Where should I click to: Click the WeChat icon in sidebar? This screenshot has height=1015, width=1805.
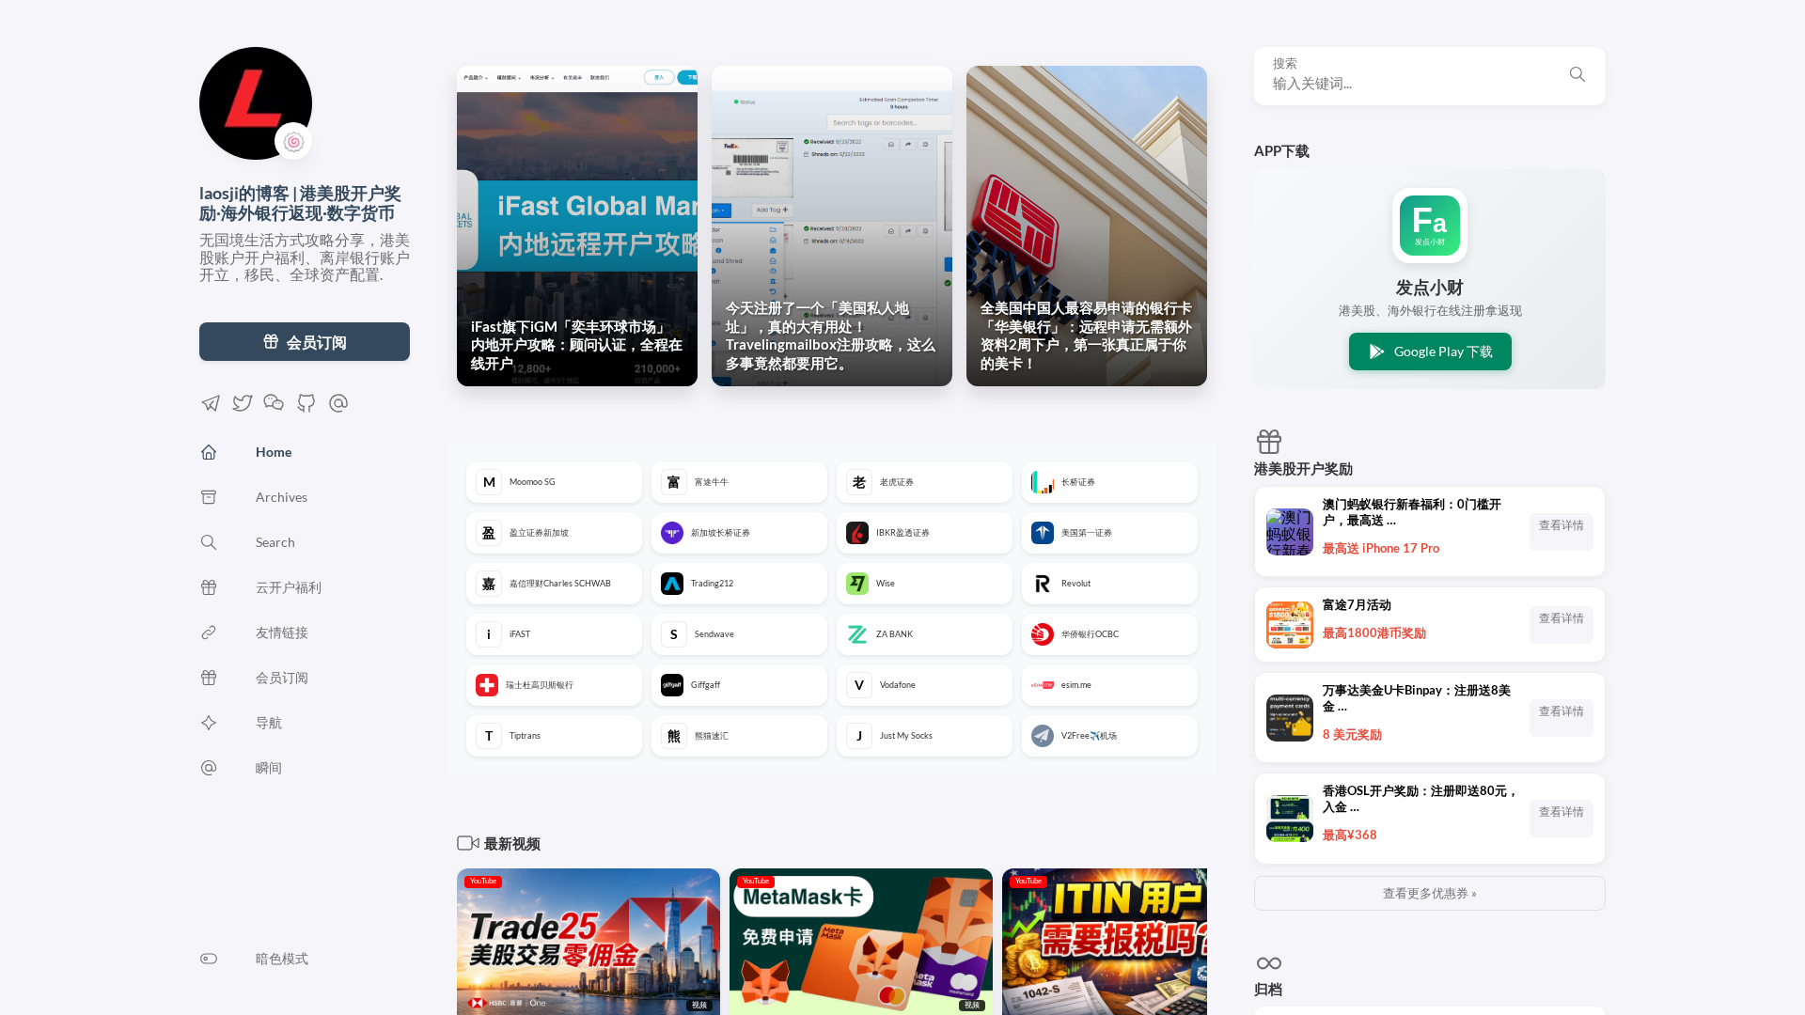(274, 403)
